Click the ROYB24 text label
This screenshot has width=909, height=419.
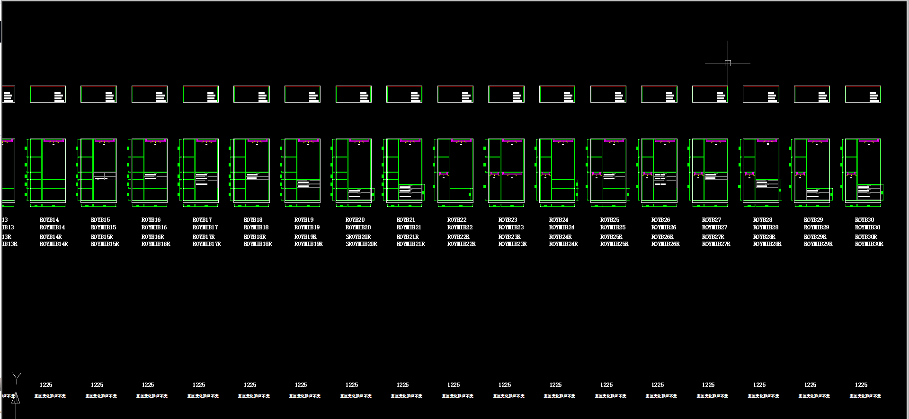pos(559,220)
